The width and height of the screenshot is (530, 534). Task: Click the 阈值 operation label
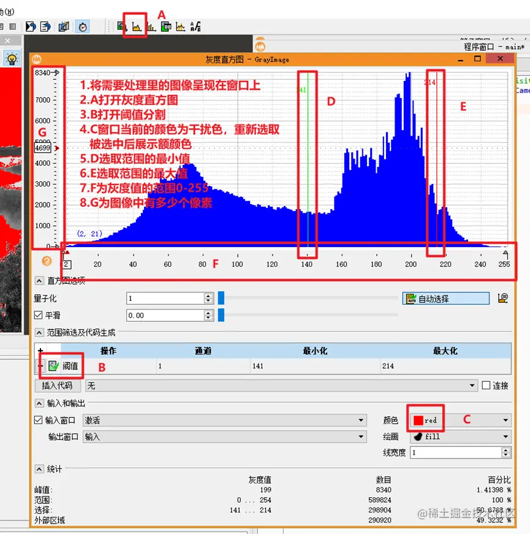[70, 366]
